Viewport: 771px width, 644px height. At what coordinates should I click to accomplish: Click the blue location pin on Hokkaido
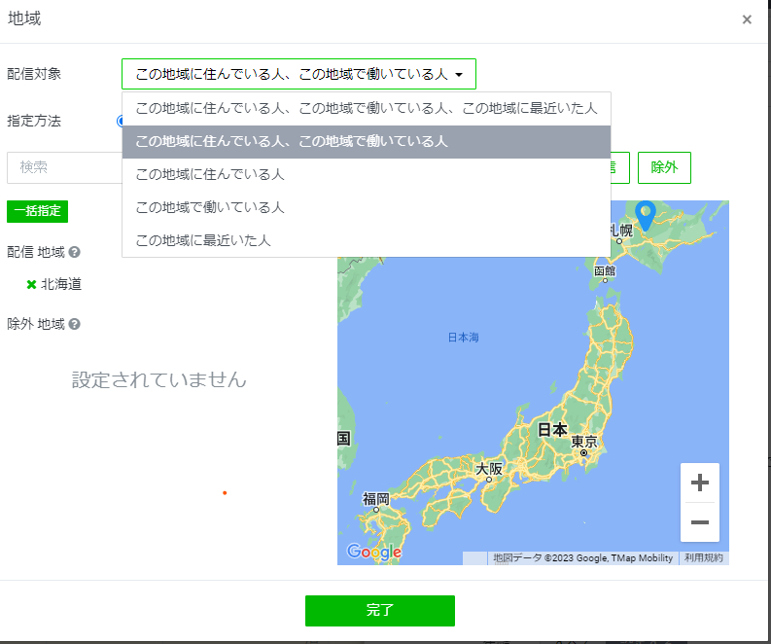click(x=646, y=215)
